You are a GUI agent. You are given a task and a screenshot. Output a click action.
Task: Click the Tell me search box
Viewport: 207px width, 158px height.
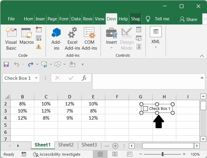(158, 19)
